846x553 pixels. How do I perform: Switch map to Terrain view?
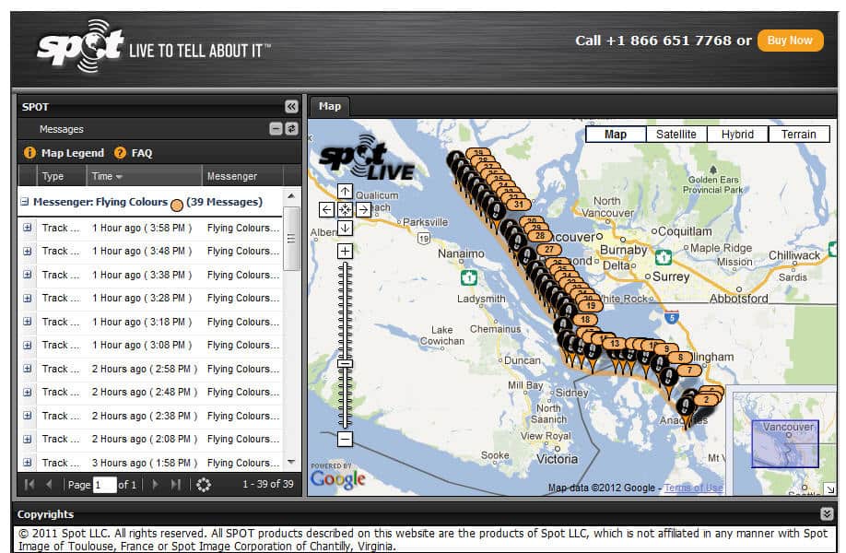click(799, 135)
